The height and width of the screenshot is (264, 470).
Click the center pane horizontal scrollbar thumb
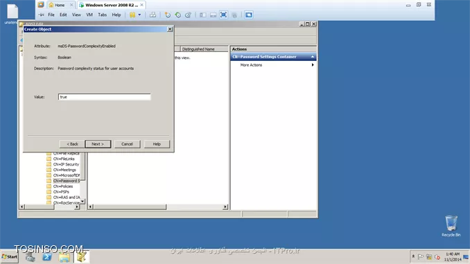(x=130, y=206)
